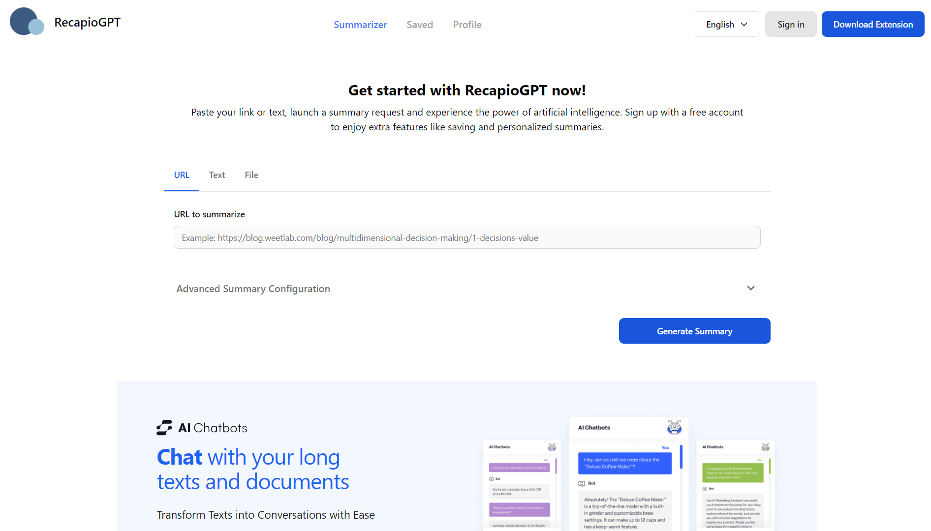Expand Advanced Summary Configuration chevron
Image resolution: width=931 pixels, height=531 pixels.
(750, 288)
